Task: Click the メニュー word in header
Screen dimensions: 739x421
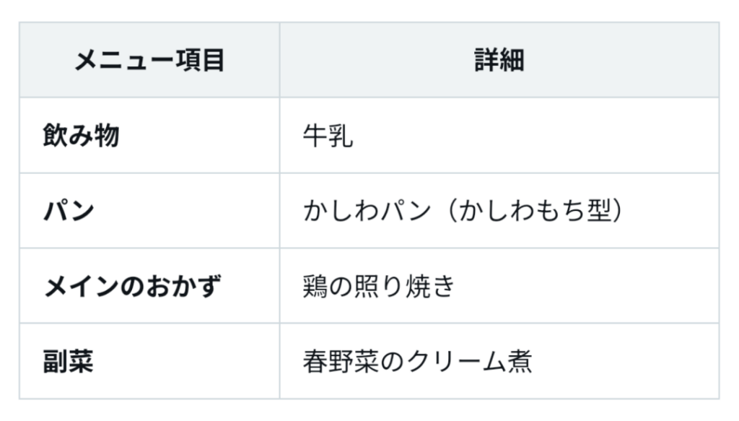Action: click(124, 61)
